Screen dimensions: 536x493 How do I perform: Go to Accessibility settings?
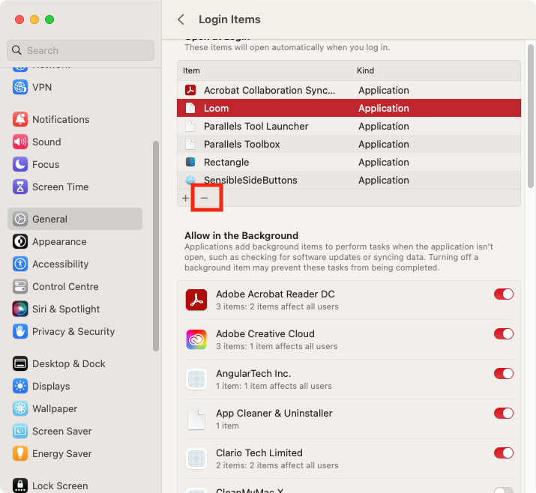point(75,264)
